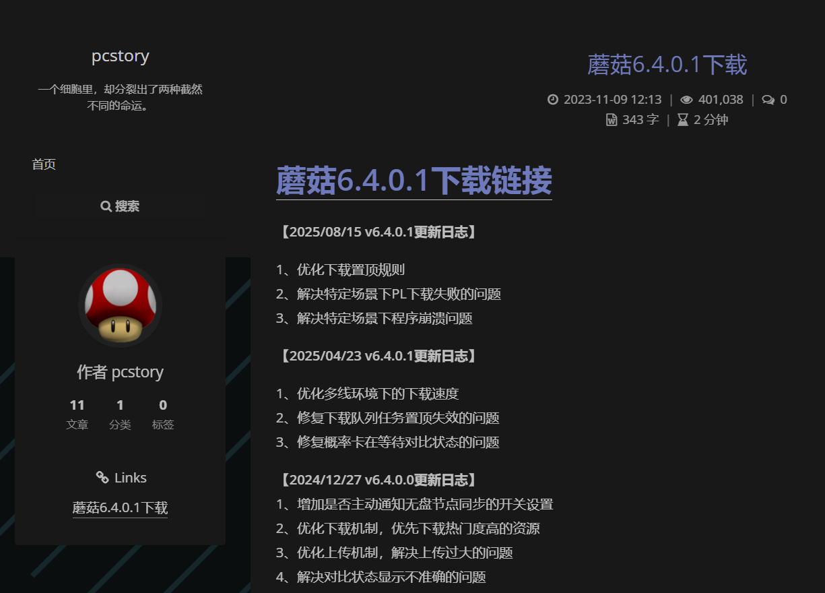Open the 11 文章 articles count
825x593 pixels.
pyautogui.click(x=77, y=414)
